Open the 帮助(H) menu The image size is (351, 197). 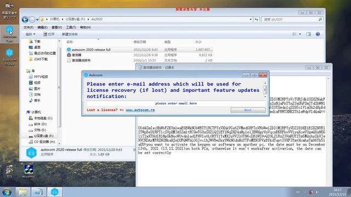86,27
